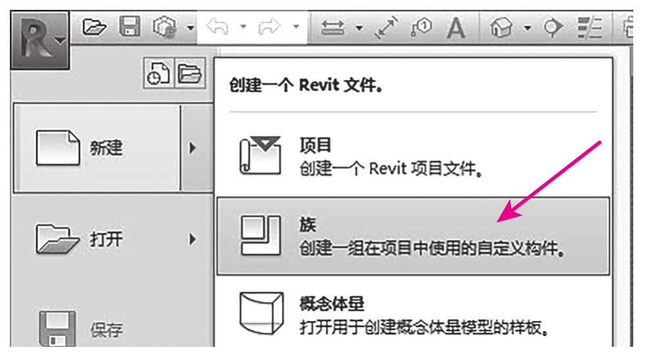Select the Measure between two references tool
Screen dimensions: 651x358
[x=332, y=28]
